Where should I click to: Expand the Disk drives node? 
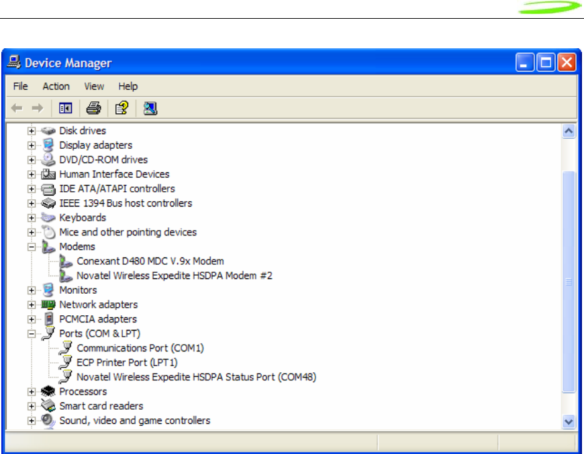tap(32, 131)
